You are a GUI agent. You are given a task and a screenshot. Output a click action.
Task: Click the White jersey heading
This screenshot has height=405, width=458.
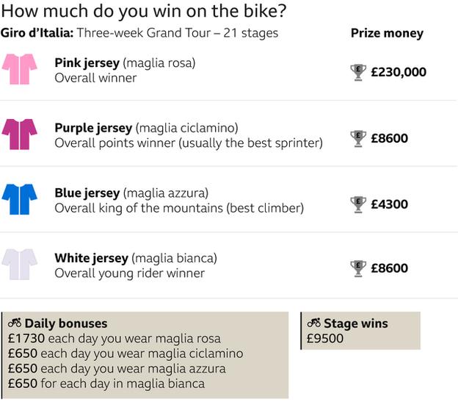tap(92, 258)
